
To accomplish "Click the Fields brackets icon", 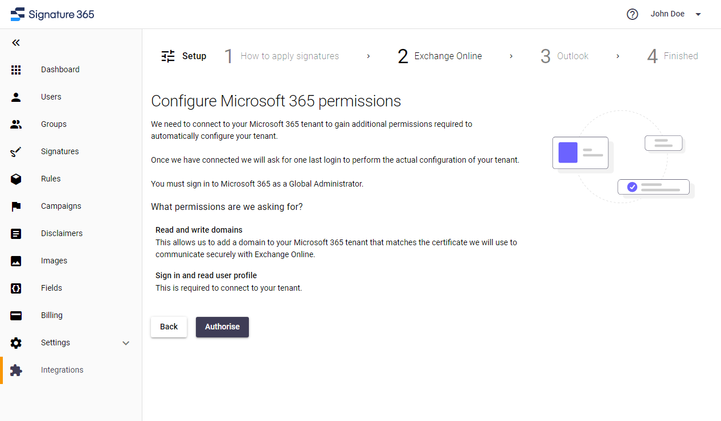I will click(16, 288).
